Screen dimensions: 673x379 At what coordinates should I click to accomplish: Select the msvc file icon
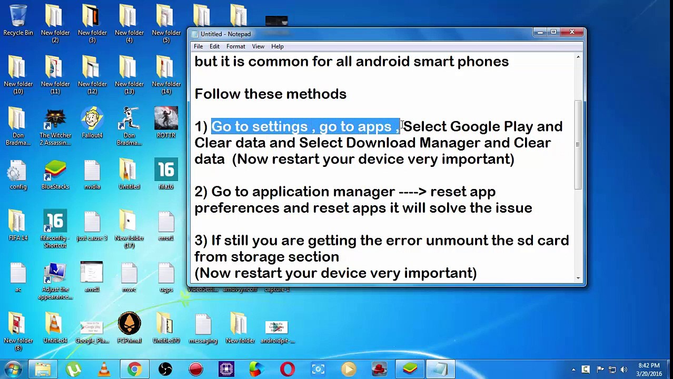click(x=129, y=277)
